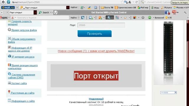This screenshot has height=106, width=189.
Task: Open the VKontakte icon in Yandex toolbar
Action: 83,18
